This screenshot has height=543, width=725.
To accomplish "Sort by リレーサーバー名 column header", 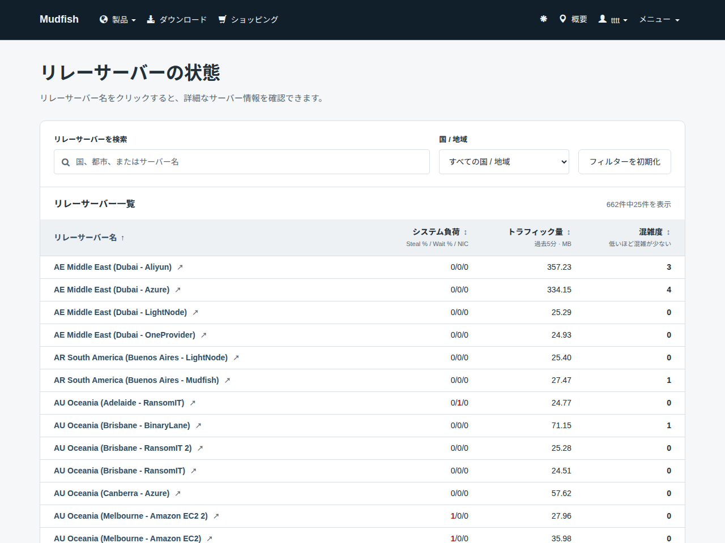I will 89,238.
